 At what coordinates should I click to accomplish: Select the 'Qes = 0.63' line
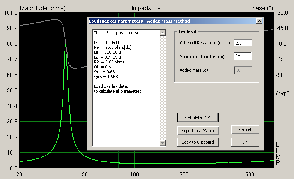click(x=104, y=72)
